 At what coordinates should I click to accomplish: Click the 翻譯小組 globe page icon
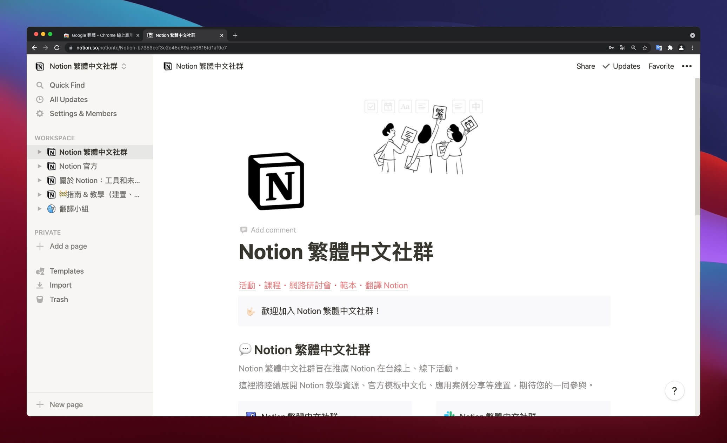click(51, 209)
